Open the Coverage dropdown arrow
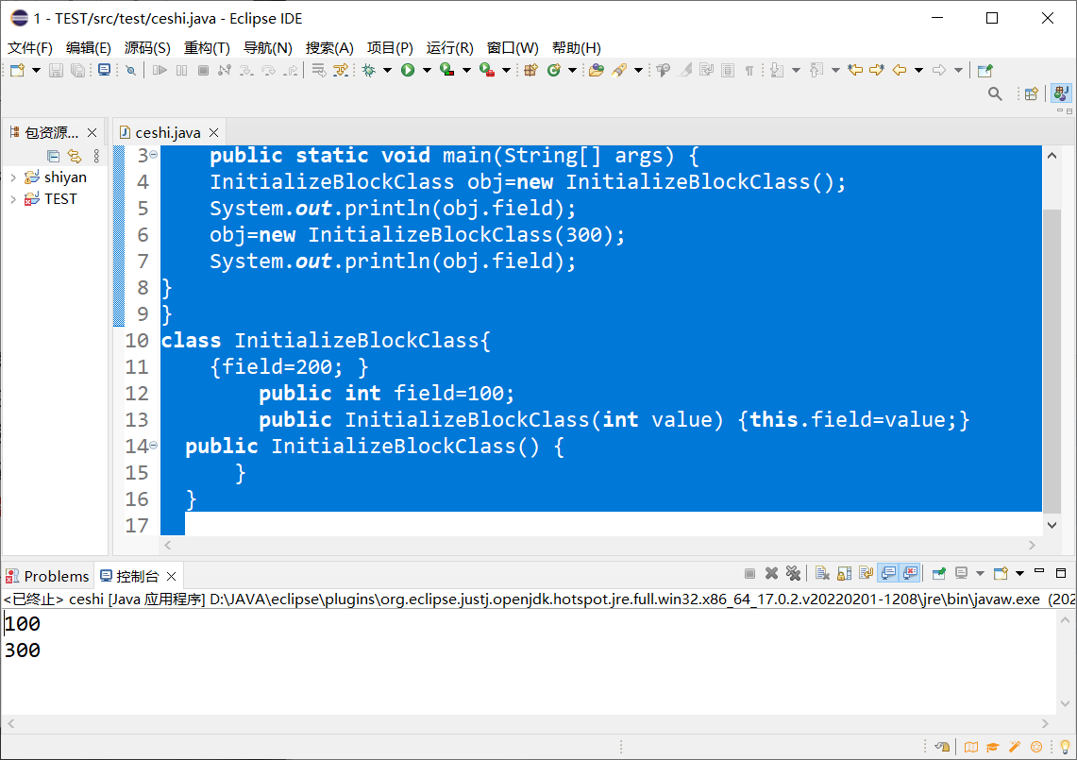Image resolution: width=1077 pixels, height=760 pixels. (x=466, y=70)
